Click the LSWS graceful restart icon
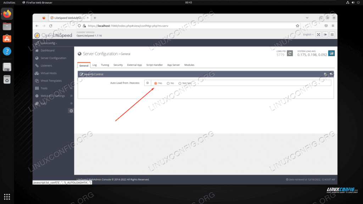The image size is (363, 204). (x=290, y=53)
